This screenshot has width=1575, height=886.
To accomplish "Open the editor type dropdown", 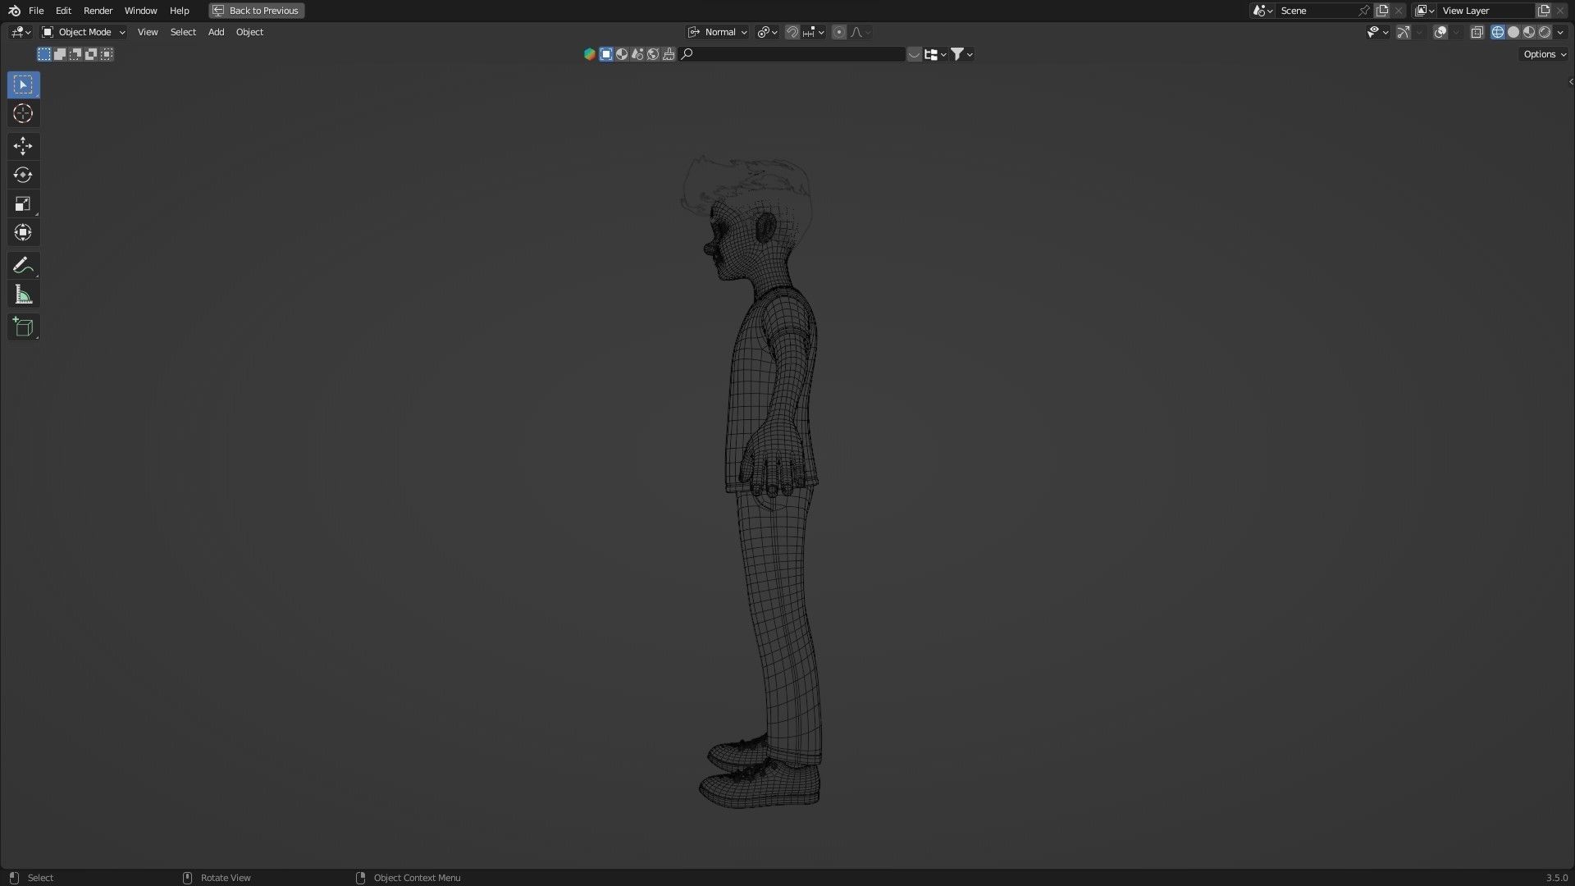I will (21, 32).
